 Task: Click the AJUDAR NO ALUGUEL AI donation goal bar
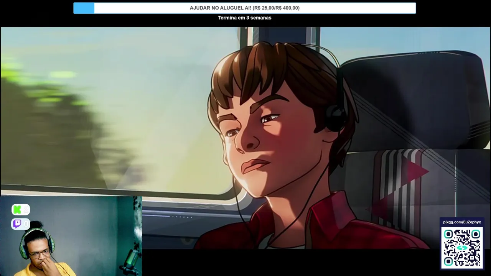click(245, 8)
